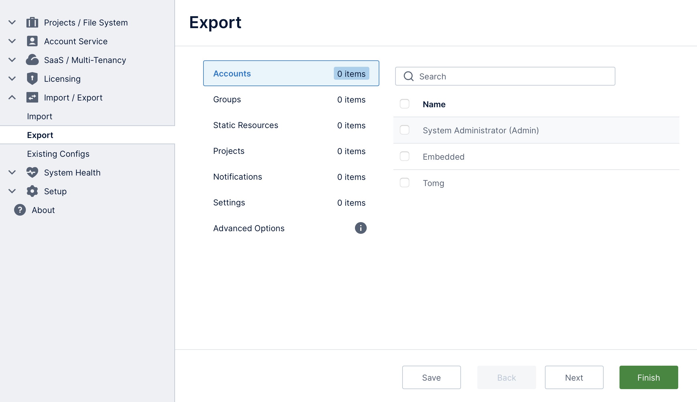
Task: Click the Account Service person icon
Action: (x=32, y=41)
